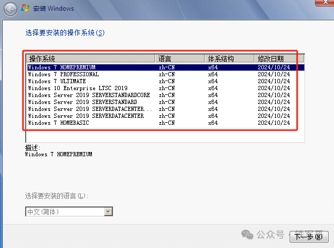Click the 体系结构 column header
The image size is (334, 248).
click(x=230, y=59)
